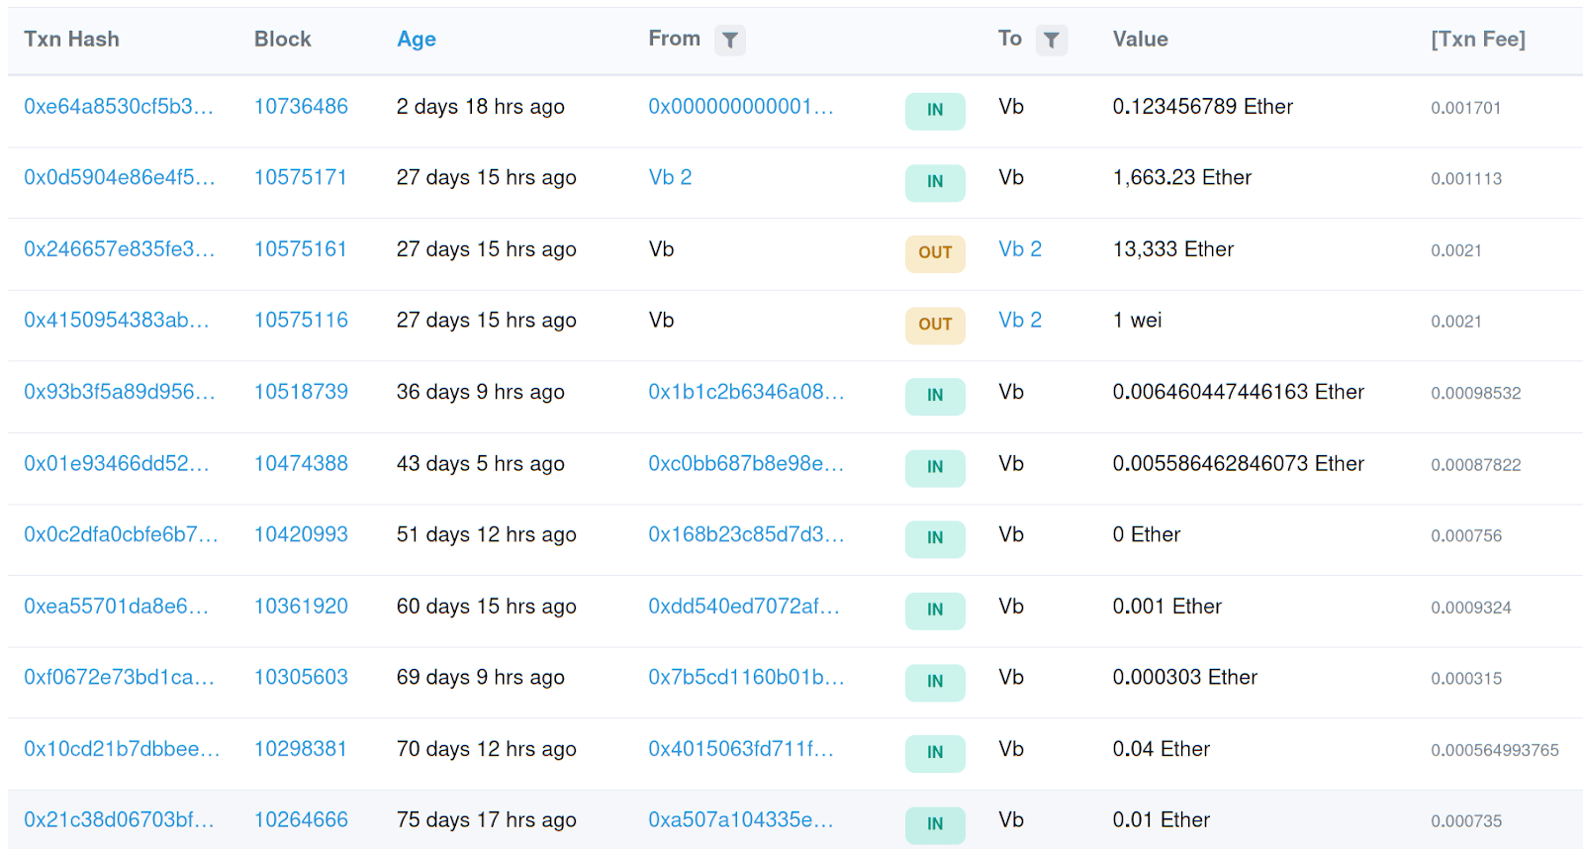
Task: Select the 0.123456789 Ether value
Action: pos(1203,107)
